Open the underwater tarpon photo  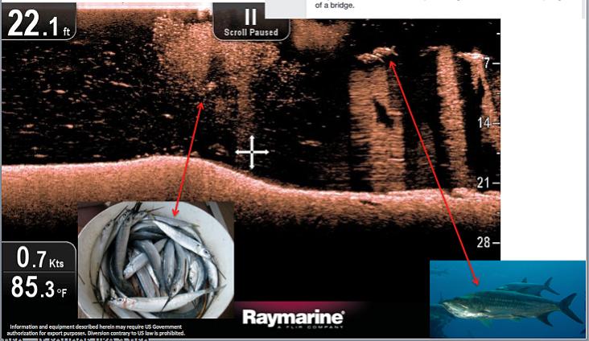click(x=506, y=299)
